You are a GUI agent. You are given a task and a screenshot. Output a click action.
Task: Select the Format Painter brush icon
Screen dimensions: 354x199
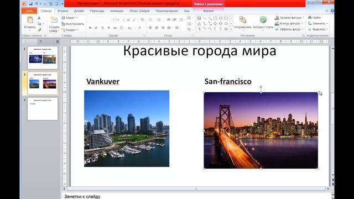pyautogui.click(x=39, y=29)
